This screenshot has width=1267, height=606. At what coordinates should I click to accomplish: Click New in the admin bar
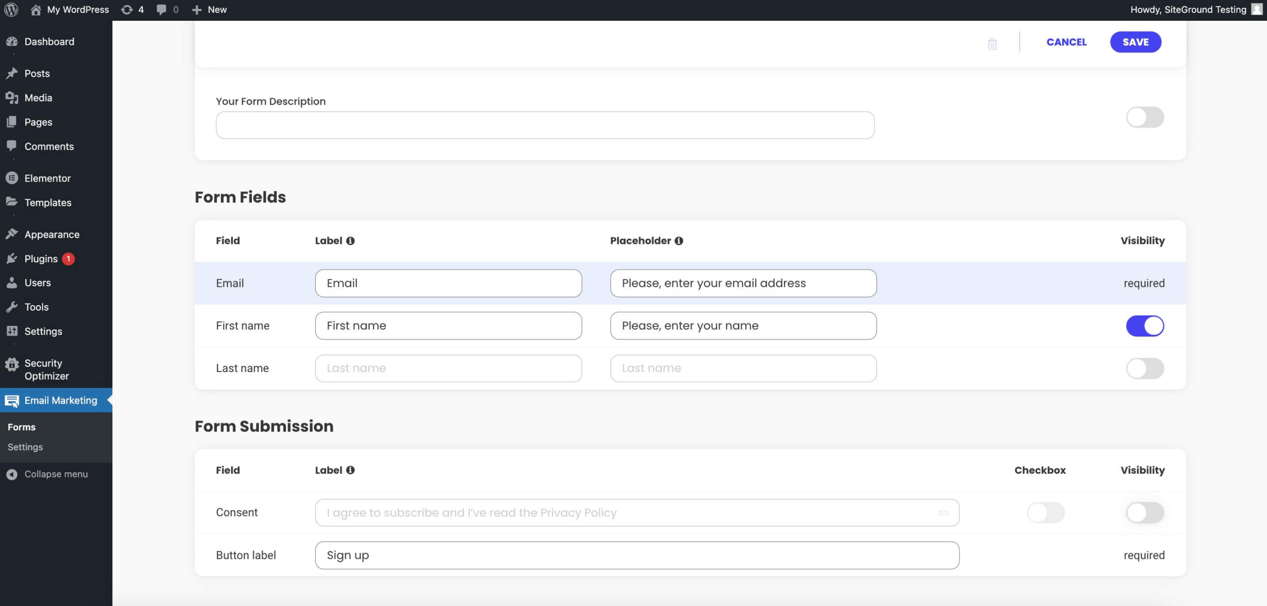coord(217,9)
